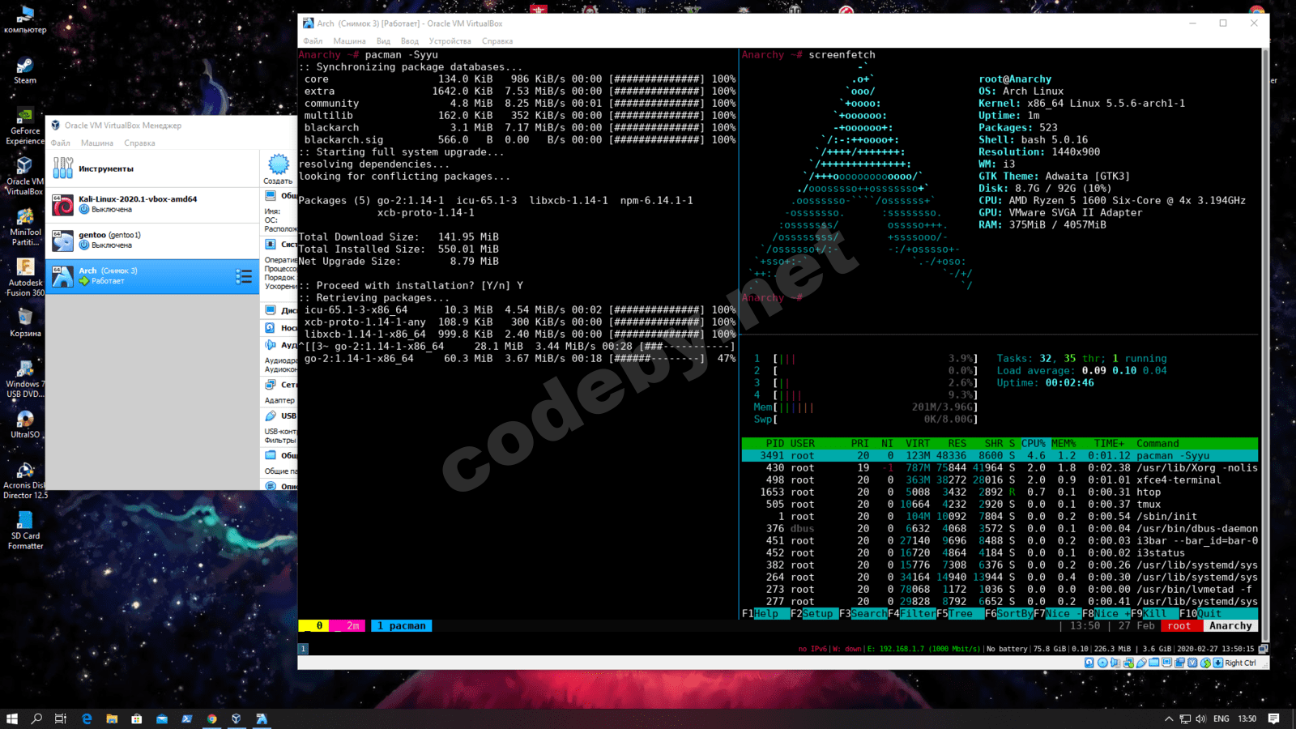1296x729 pixels.
Task: Open the SD Card Formatter desktop icon
Action: [x=25, y=531]
